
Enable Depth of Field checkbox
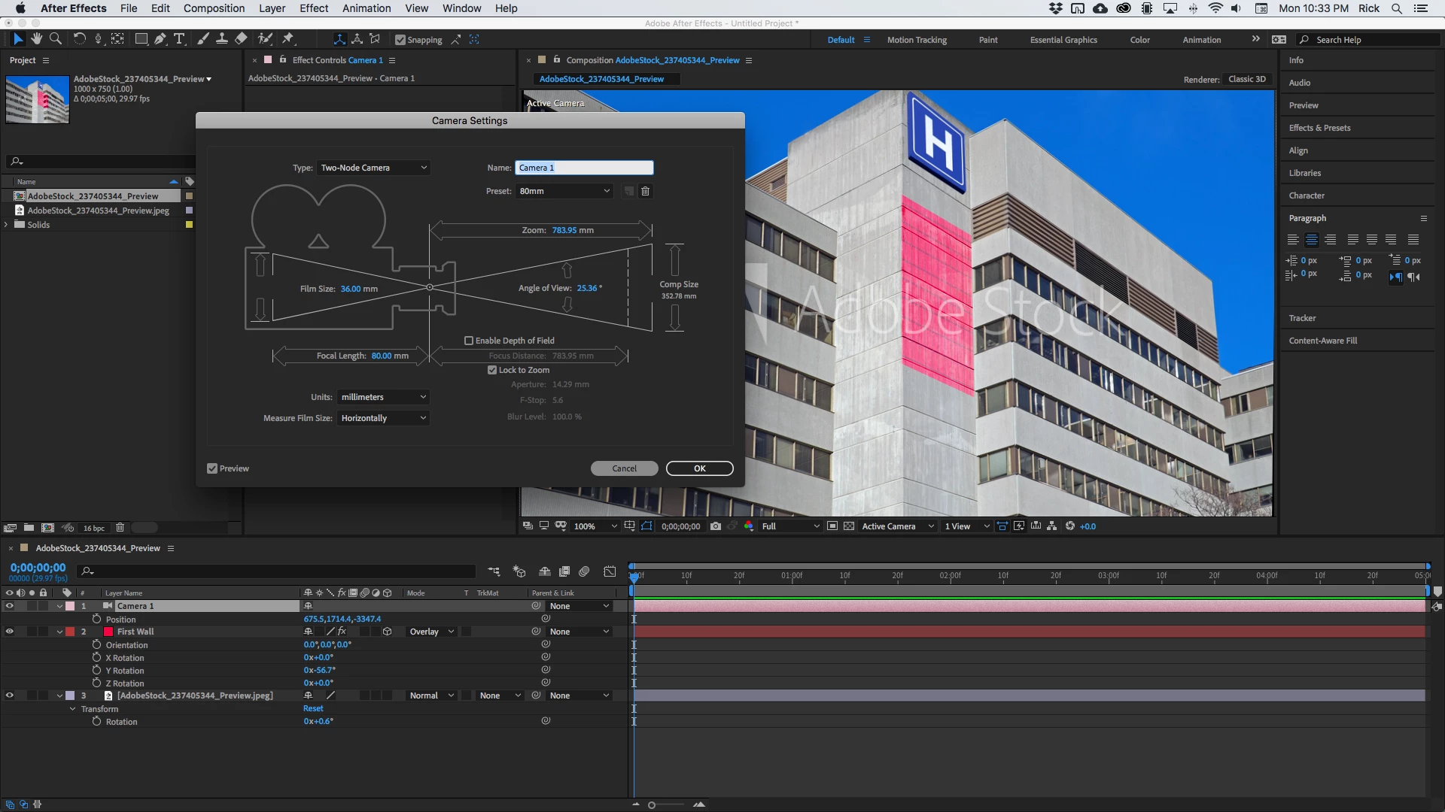469,341
